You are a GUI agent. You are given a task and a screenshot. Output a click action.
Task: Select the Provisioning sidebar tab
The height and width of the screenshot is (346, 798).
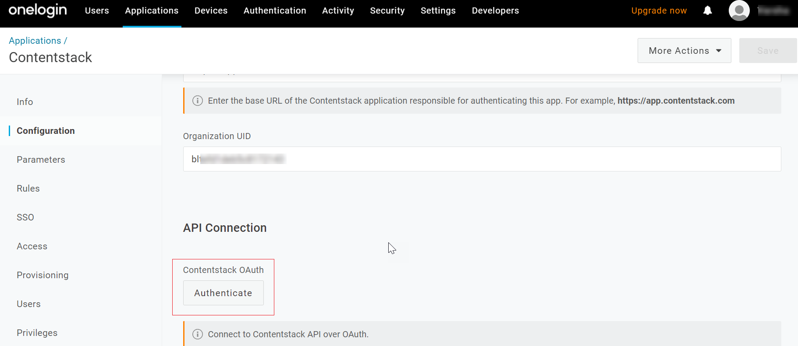click(x=43, y=275)
